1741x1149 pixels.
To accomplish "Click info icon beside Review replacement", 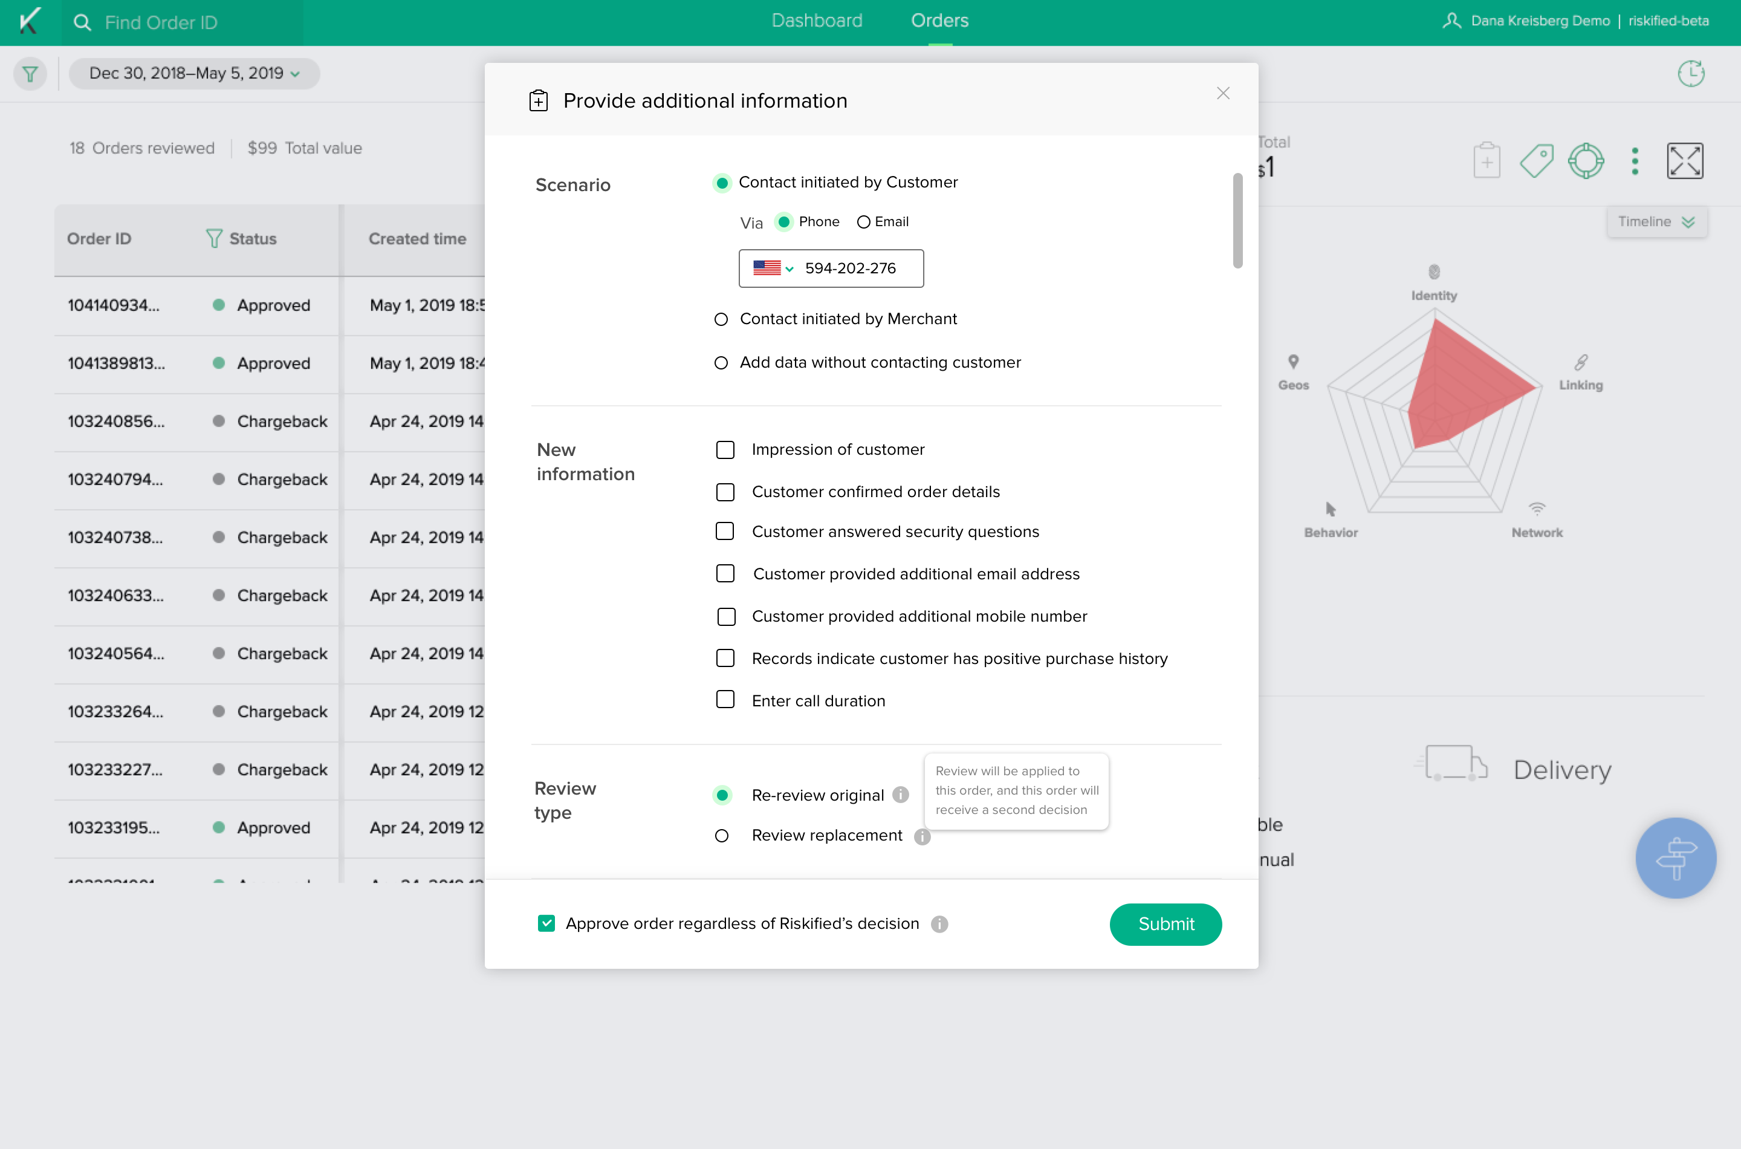I will coord(922,836).
